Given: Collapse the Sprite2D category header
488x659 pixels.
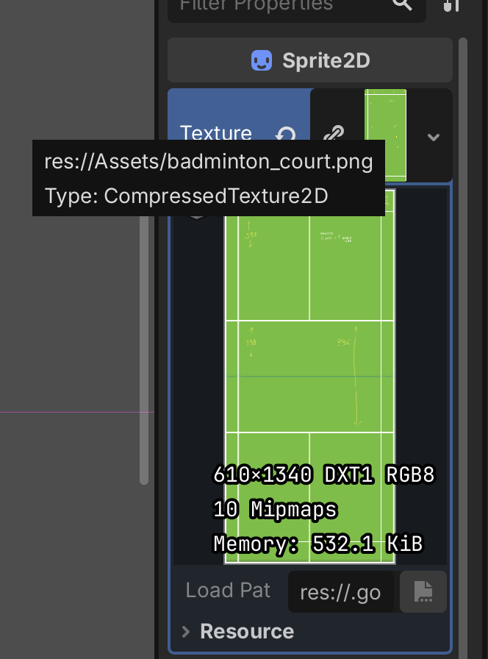Looking at the screenshot, I should [x=309, y=60].
